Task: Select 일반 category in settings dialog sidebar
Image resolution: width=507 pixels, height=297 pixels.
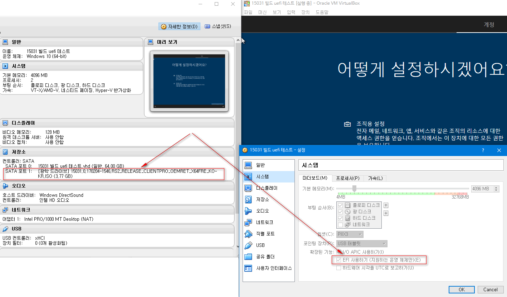Action: (x=269, y=165)
